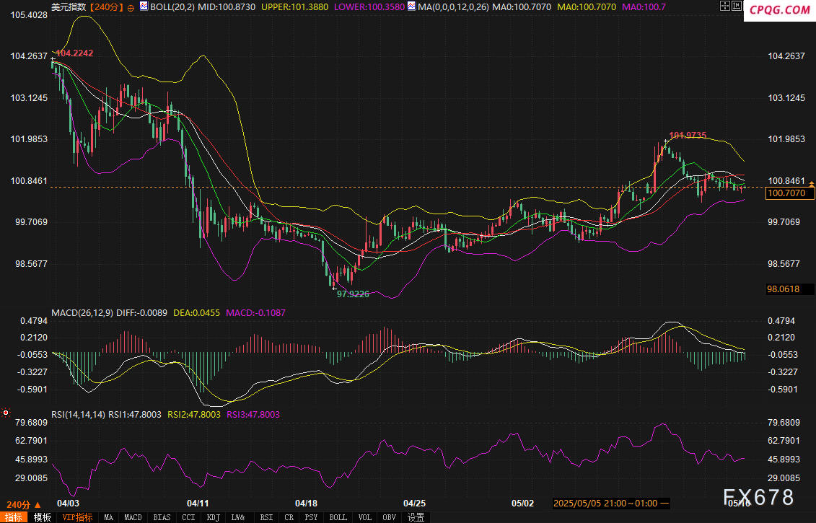Screen dimensions: 816x523
Task: Choose the MACD indicator in bottom bar
Action: 133,517
